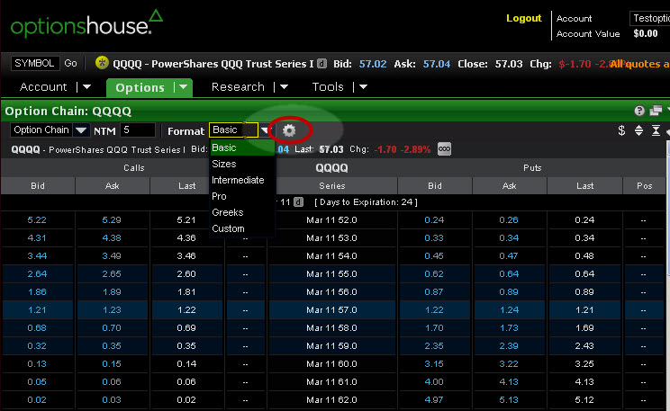Click the 'd' delayed badge after Trust Series I

tap(322, 64)
